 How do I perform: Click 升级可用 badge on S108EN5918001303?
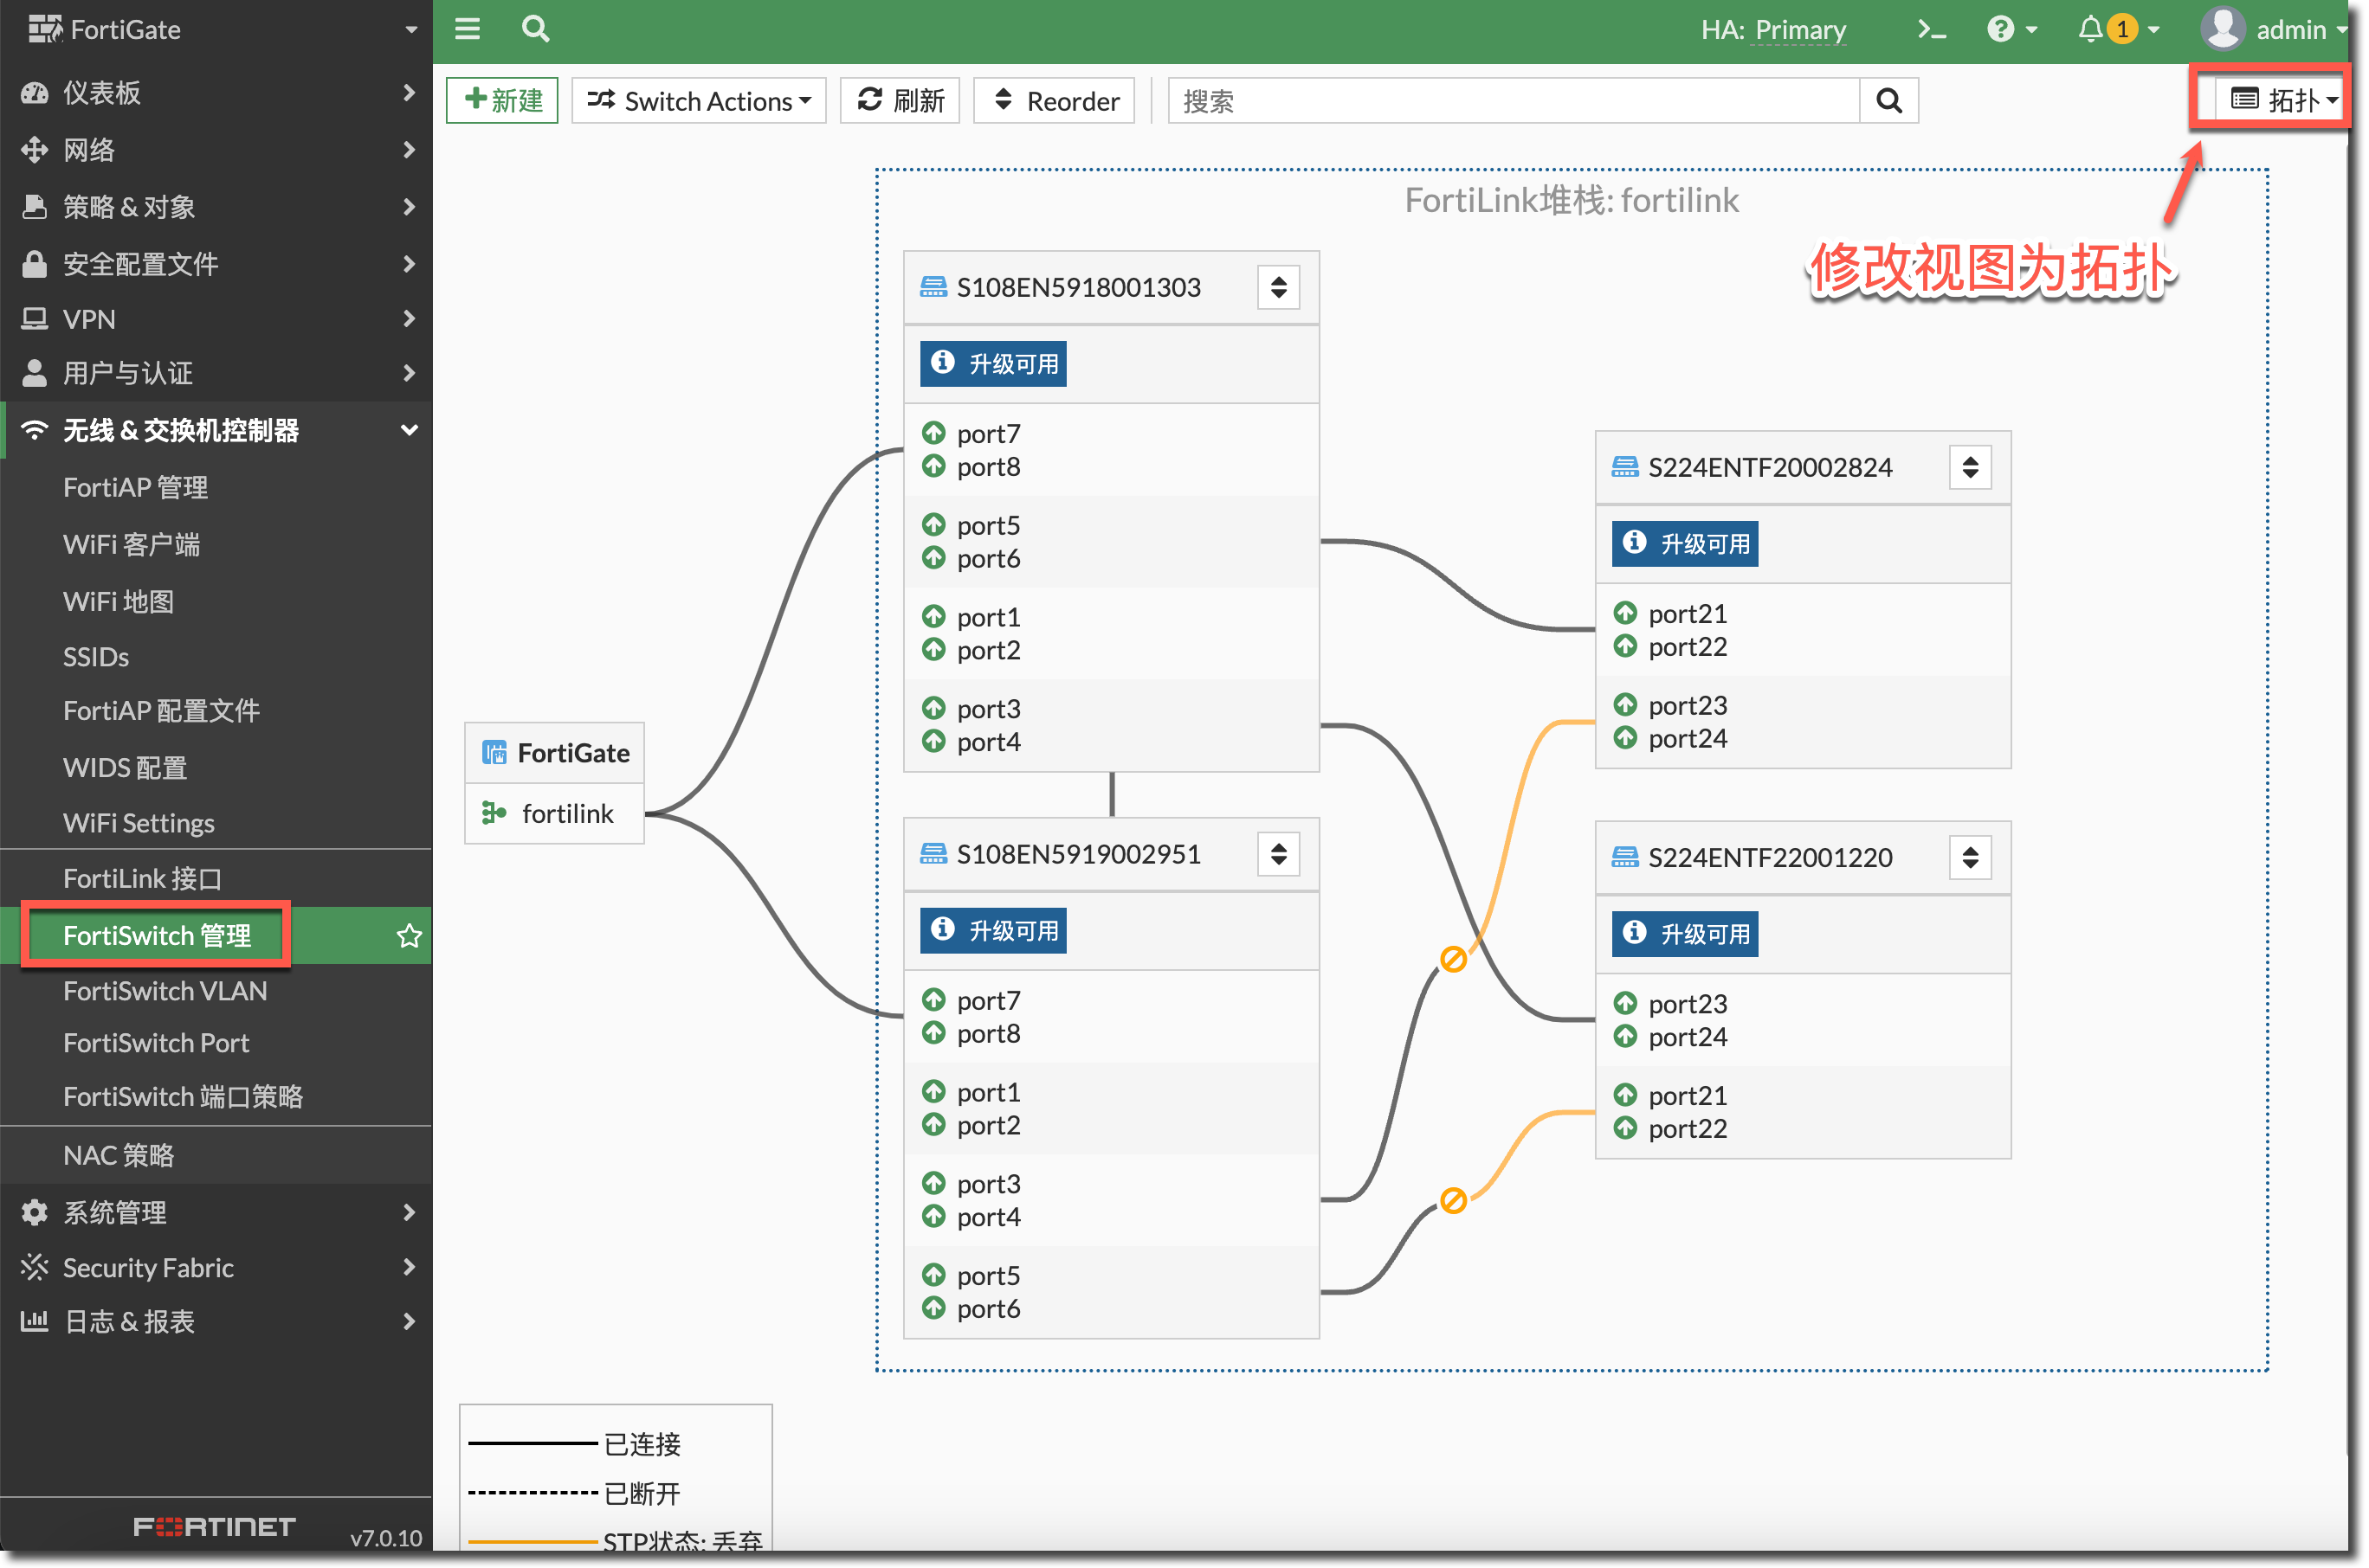click(992, 364)
